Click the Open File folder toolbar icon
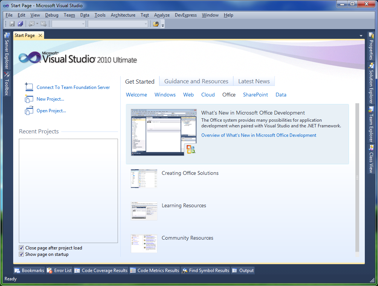378x286 pixels. 156,24
